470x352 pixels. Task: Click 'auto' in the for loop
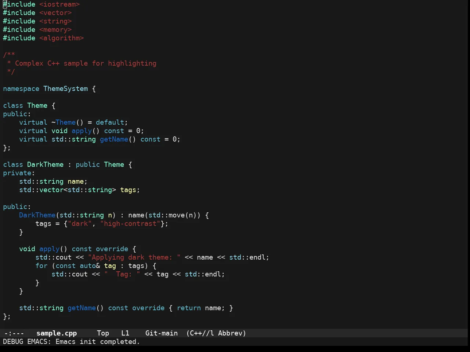(88, 266)
